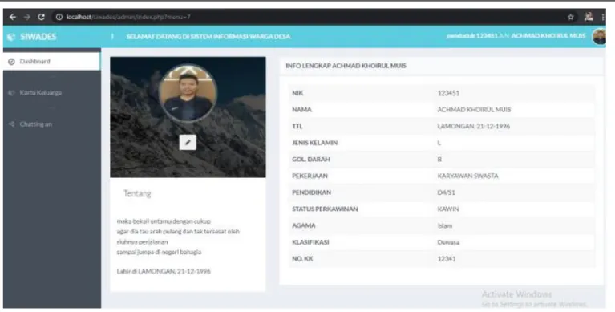
Task: Open user avatar in top header
Action: click(599, 37)
